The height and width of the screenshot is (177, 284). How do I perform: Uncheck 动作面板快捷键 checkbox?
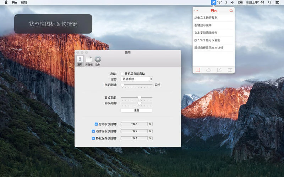point(93,131)
